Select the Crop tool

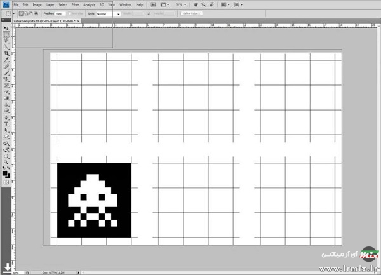click(6, 53)
